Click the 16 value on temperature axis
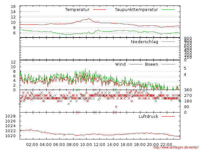This screenshot has height=150, width=200. [x=13, y=6]
